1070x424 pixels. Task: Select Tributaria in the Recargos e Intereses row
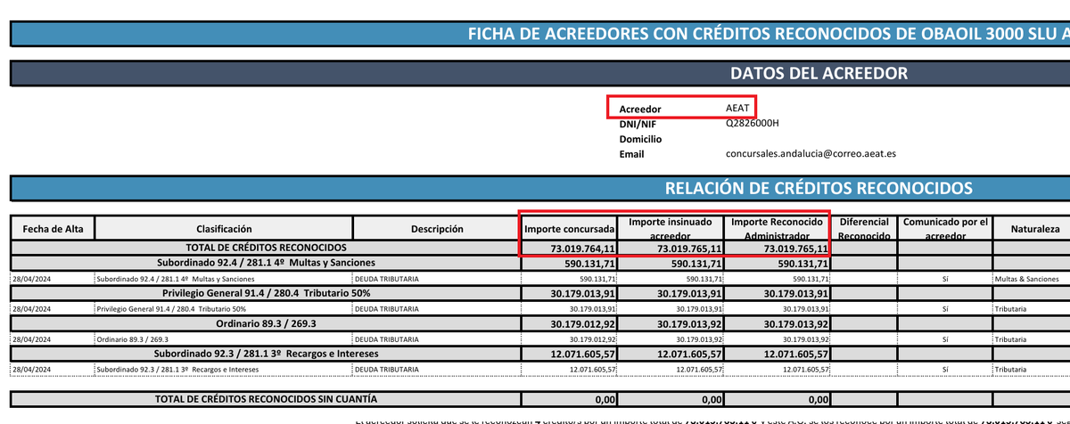point(1011,369)
